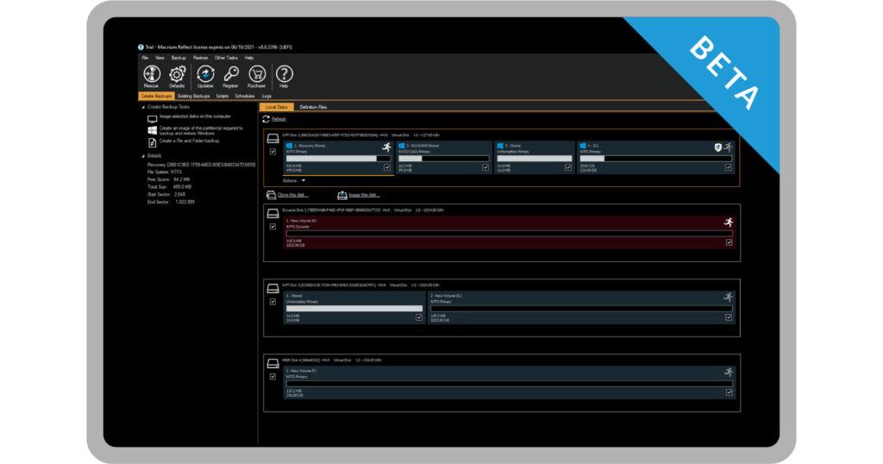Click the Image this disk link
883x464 pixels.
tap(365, 196)
